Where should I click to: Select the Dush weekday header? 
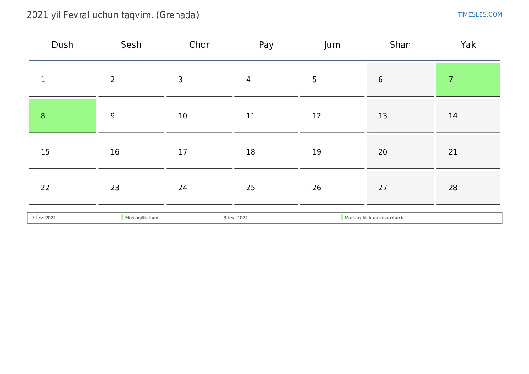click(x=62, y=44)
